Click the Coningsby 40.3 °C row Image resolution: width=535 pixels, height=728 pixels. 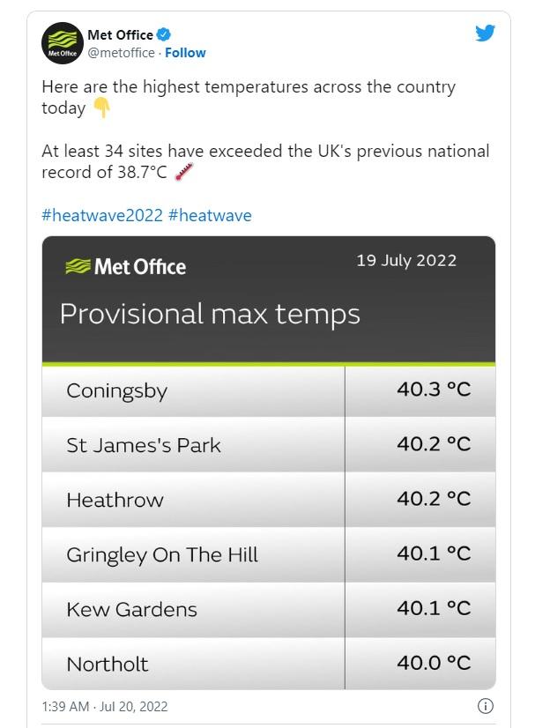point(268,390)
